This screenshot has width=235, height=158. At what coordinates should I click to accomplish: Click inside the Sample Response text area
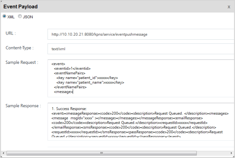pos(141,122)
